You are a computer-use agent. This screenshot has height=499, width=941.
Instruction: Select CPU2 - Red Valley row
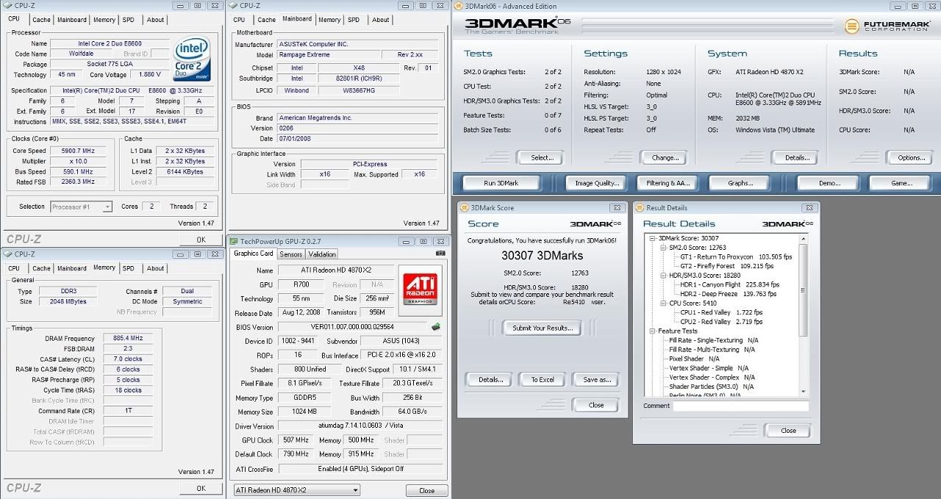point(722,322)
